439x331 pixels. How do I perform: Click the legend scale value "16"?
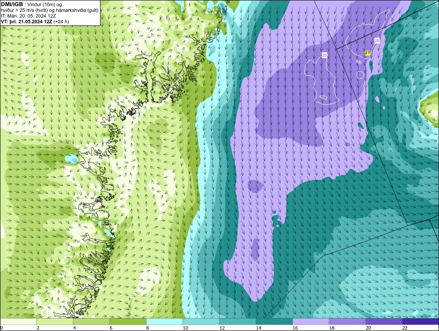click(295, 328)
